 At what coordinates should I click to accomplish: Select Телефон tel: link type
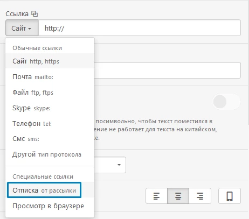(50, 123)
